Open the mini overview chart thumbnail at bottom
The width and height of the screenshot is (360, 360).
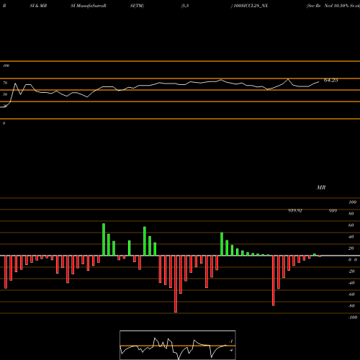point(178,345)
